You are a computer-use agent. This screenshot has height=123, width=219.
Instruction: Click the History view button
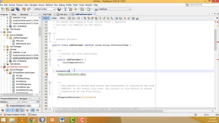62,18
